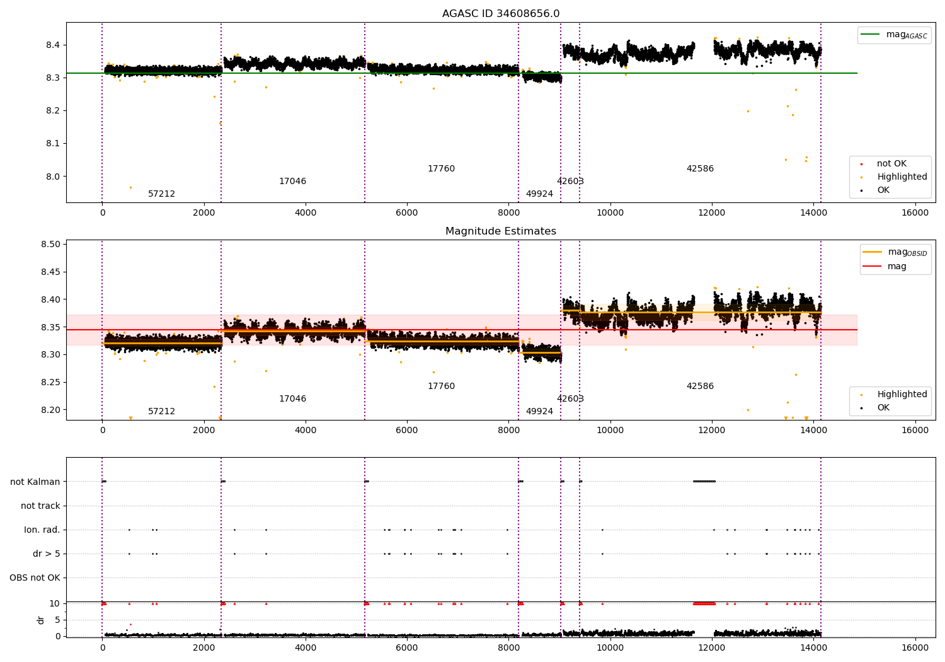945x662 pixels.
Task: Click the 'Ion. rad.' axis label
Action: pos(42,530)
